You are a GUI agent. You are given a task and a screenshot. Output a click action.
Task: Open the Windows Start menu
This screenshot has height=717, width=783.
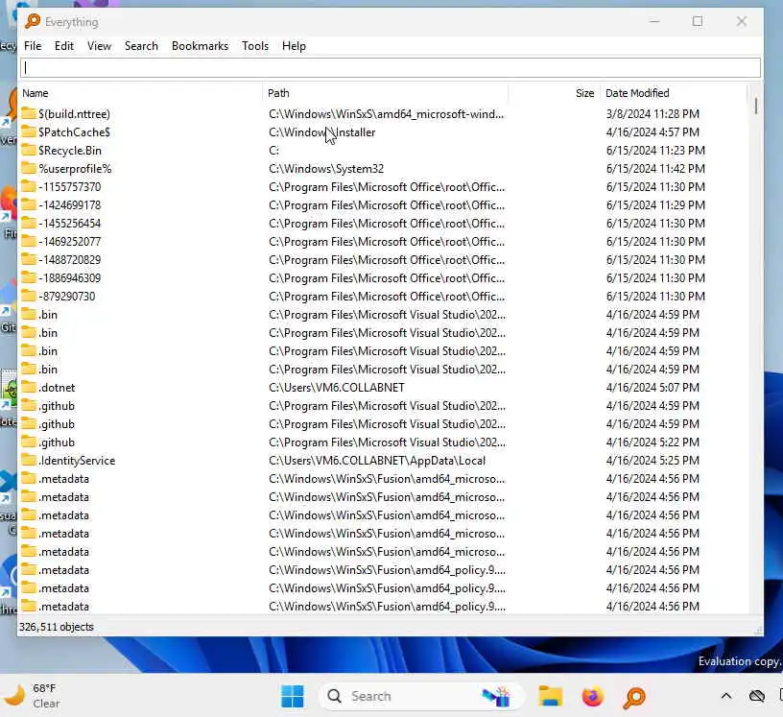[292, 696]
